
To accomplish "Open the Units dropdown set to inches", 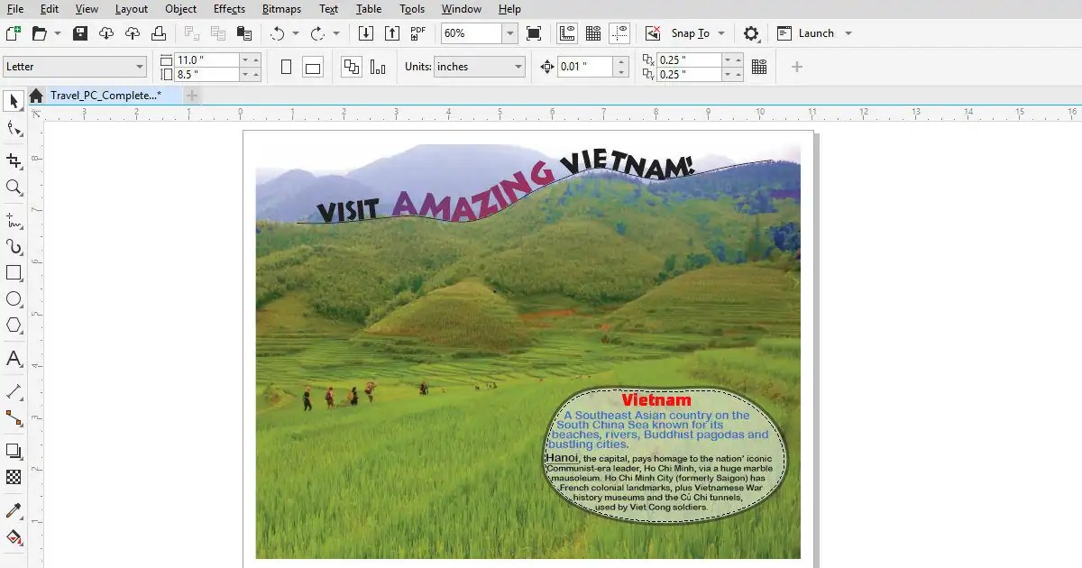I will 479,66.
